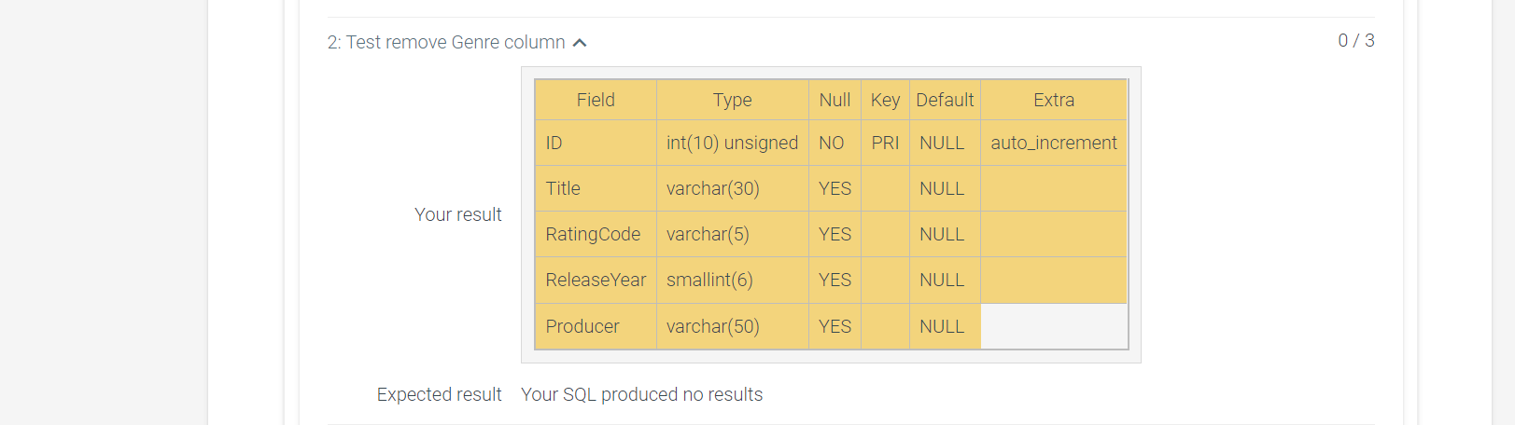Click the 'Key' column header

click(885, 100)
